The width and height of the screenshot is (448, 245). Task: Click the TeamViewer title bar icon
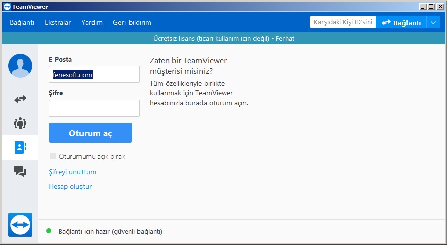(x=7, y=6)
